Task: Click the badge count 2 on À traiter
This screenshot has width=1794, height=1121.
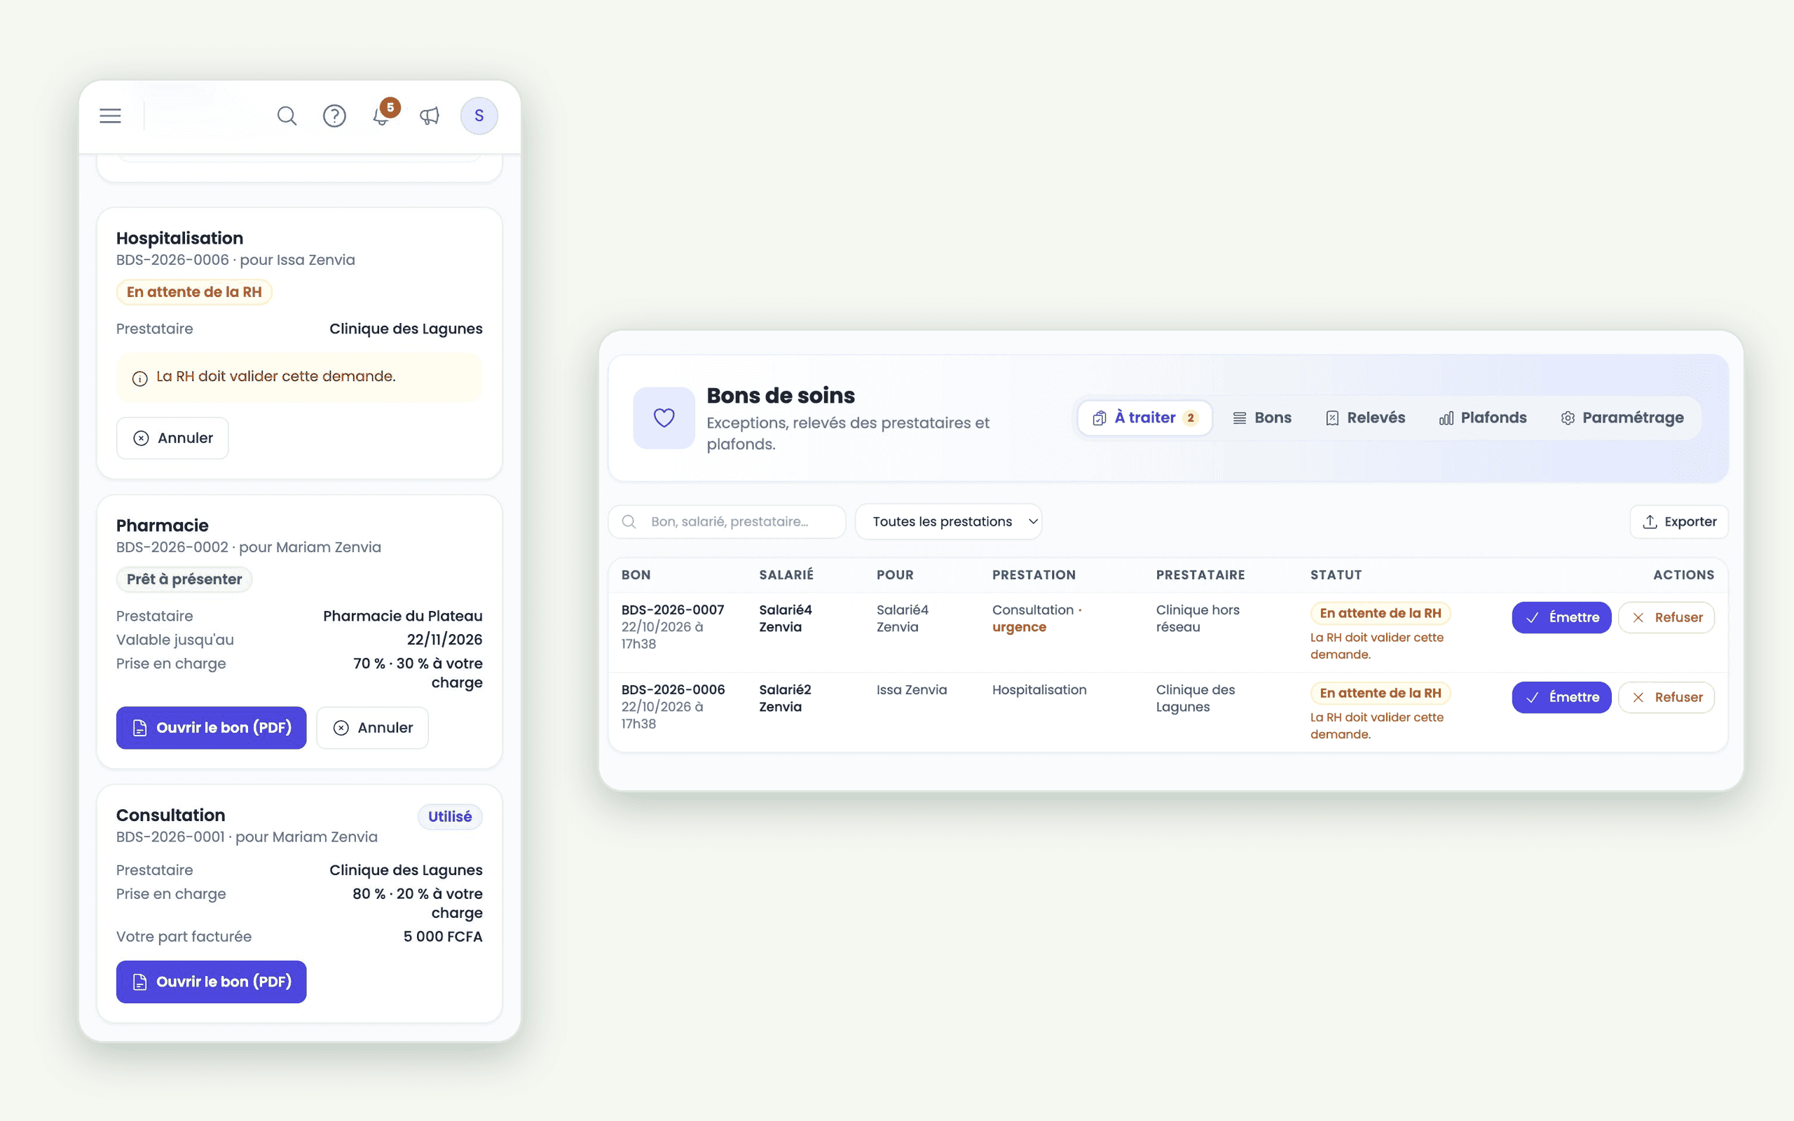Action: [x=1191, y=418]
